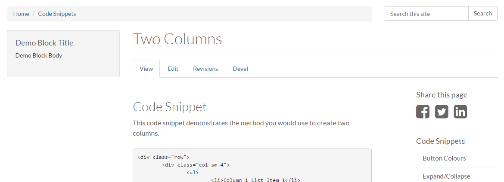The width and height of the screenshot is (504, 182).
Task: Open Button Colours snippet link
Action: click(x=444, y=158)
